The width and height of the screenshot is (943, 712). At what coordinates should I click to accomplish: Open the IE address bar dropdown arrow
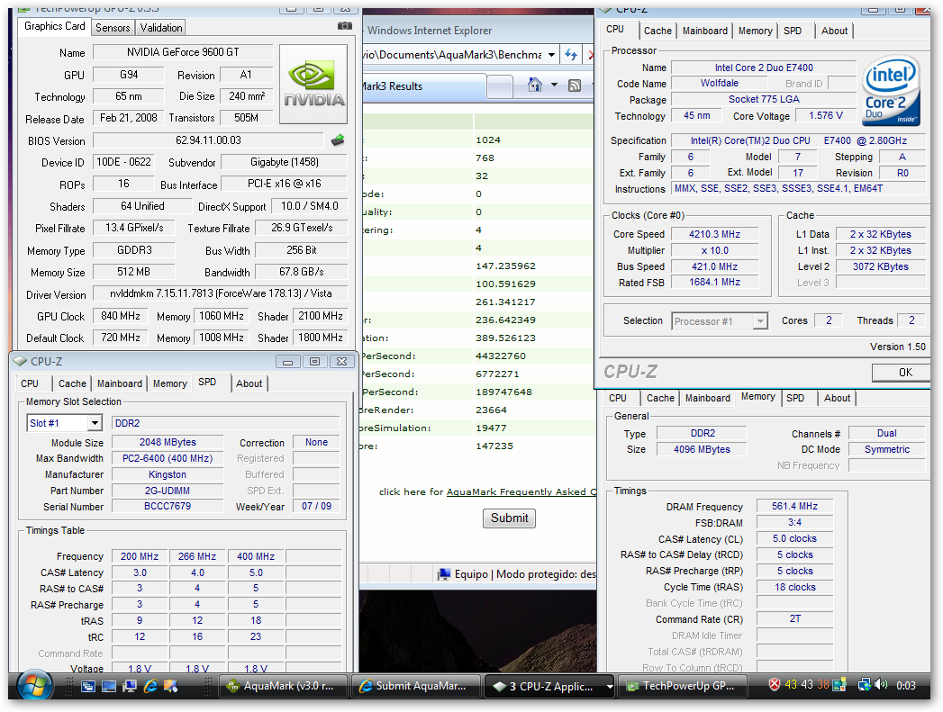[x=551, y=55]
